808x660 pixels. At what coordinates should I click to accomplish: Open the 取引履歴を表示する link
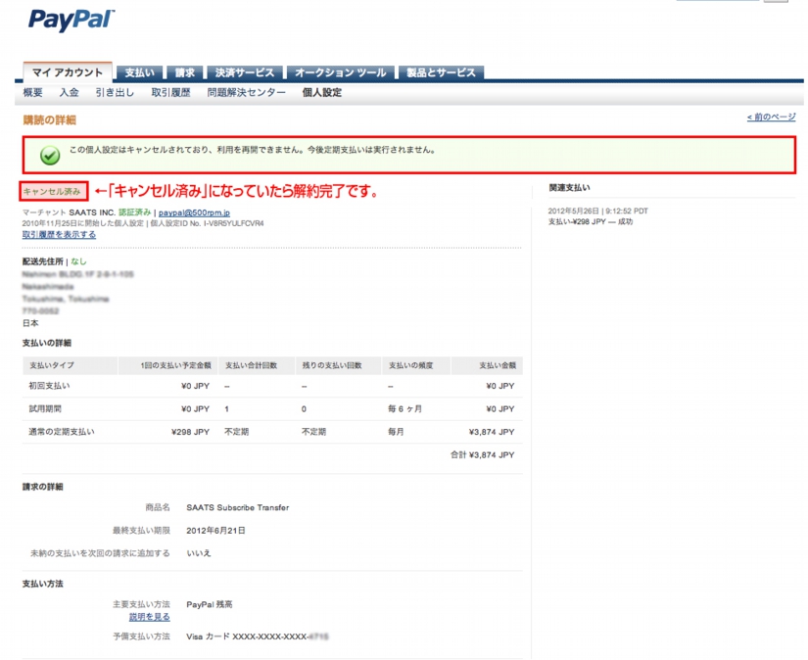click(x=59, y=234)
